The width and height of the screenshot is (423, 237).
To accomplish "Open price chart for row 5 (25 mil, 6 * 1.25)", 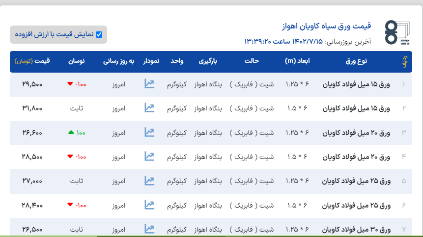I will [x=149, y=181].
